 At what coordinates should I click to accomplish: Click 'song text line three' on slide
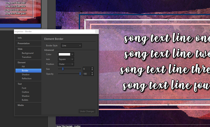(165, 70)
